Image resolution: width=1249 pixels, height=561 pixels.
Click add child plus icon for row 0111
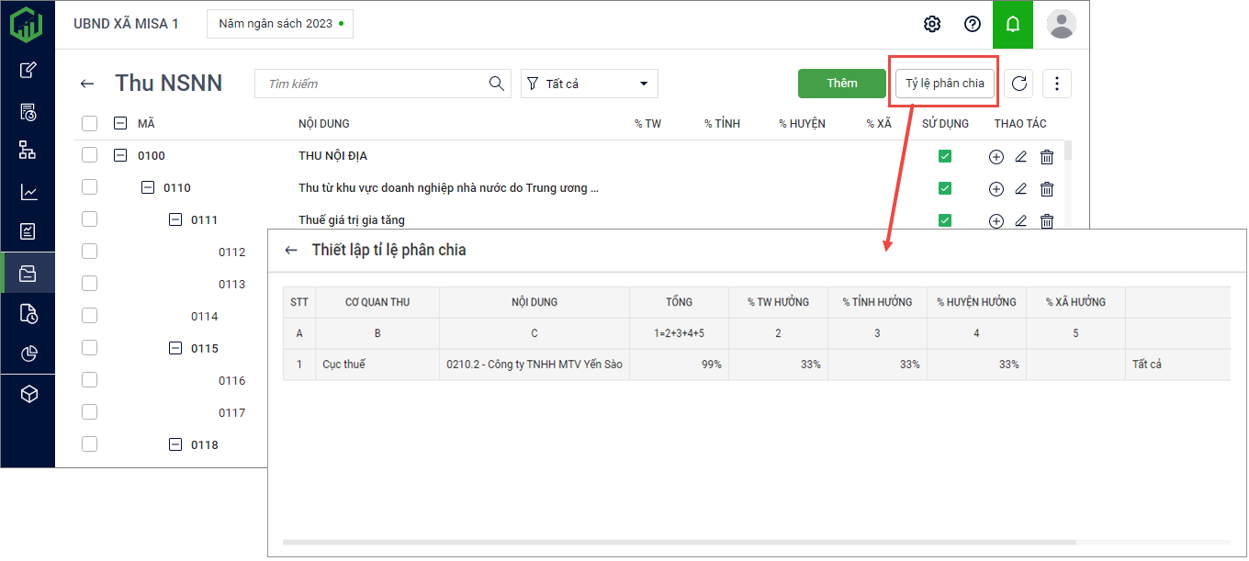(x=996, y=220)
